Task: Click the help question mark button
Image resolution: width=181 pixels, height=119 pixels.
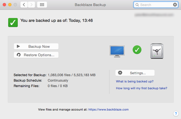Action: [x=176, y=114]
